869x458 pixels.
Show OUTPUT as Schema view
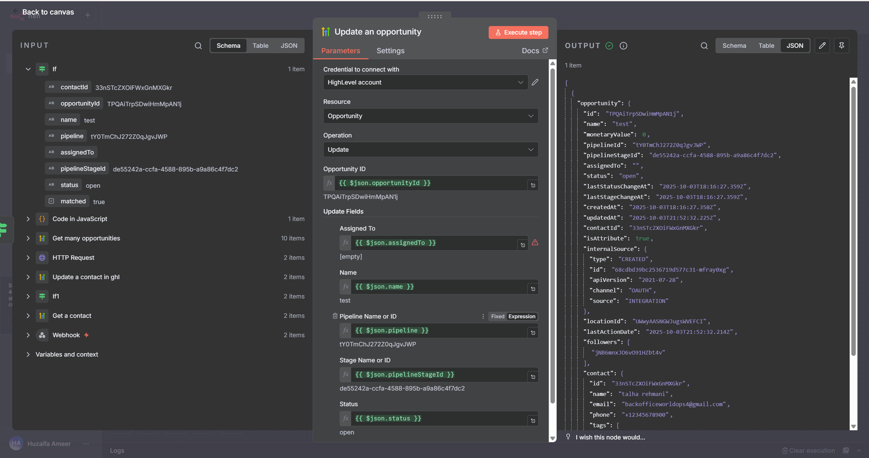[734, 46]
